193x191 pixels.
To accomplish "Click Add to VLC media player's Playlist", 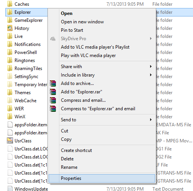I will (102, 47).
